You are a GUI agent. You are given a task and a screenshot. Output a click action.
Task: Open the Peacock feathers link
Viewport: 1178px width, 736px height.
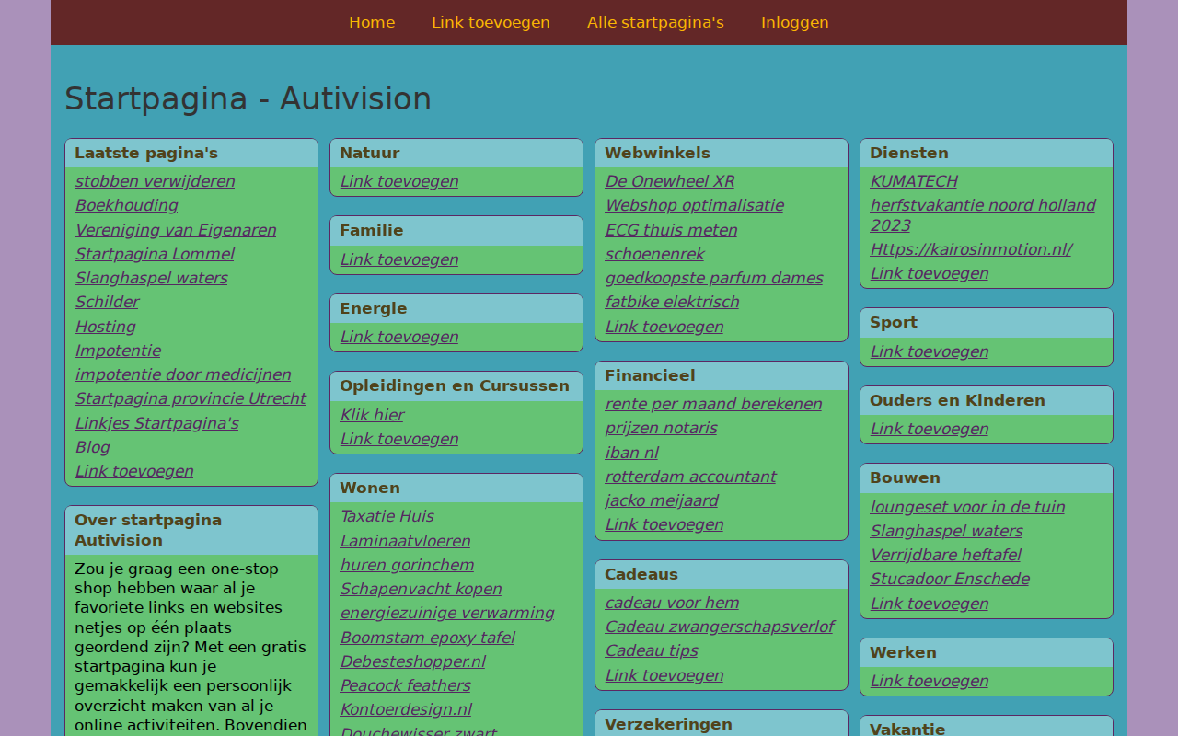pyautogui.click(x=405, y=685)
